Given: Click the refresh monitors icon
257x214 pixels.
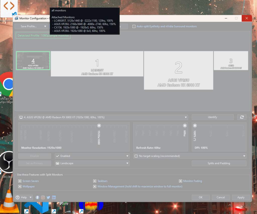Looking at the screenshot, I should [x=242, y=117].
